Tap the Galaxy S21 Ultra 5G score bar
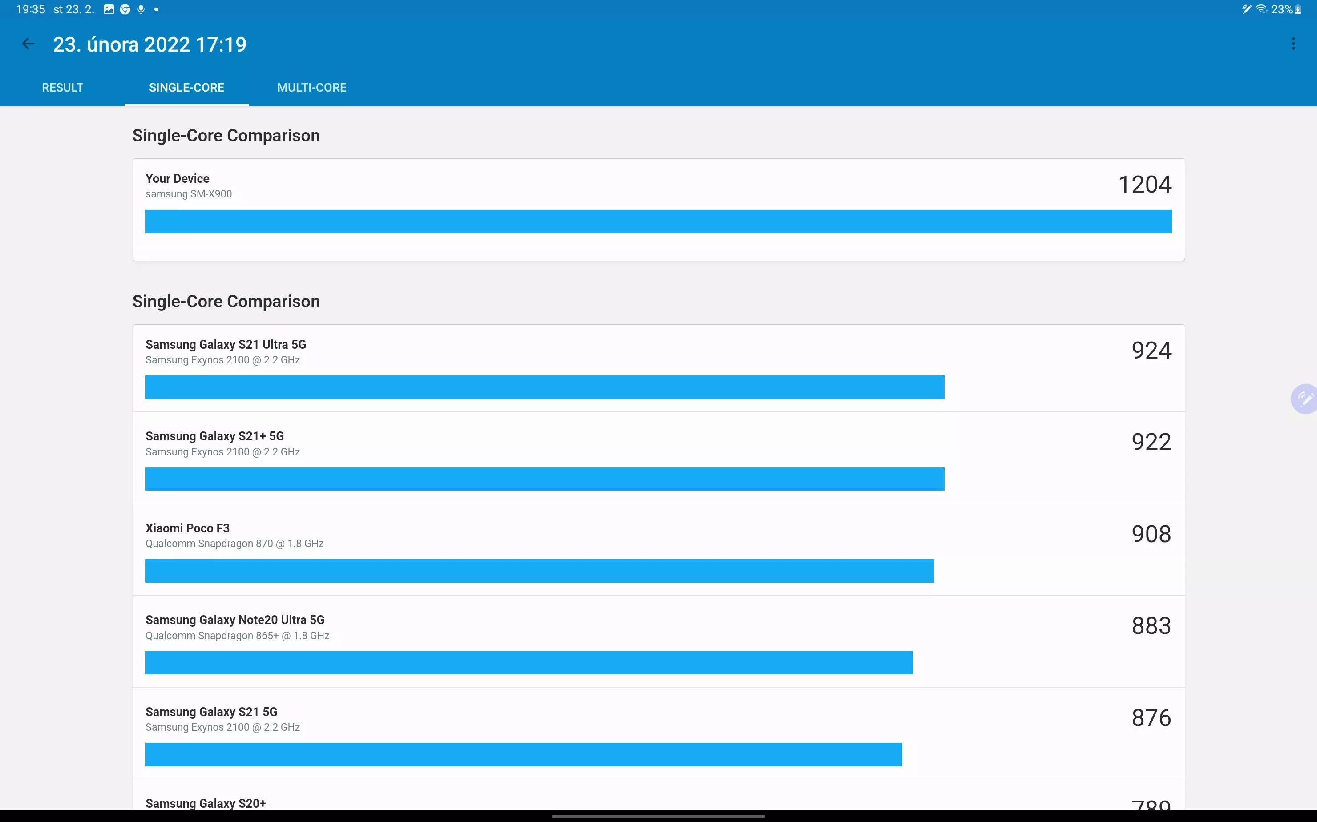1317x822 pixels. [545, 387]
